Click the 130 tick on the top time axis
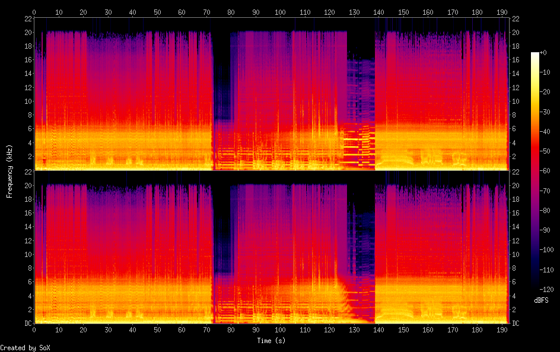This screenshot has width=560, height=352. [354, 12]
